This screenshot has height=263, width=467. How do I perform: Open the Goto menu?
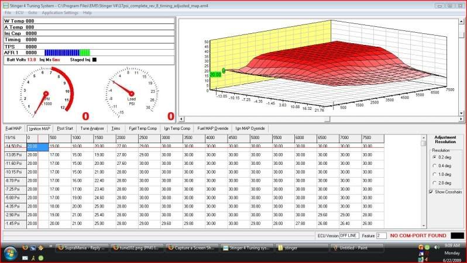pos(32,12)
